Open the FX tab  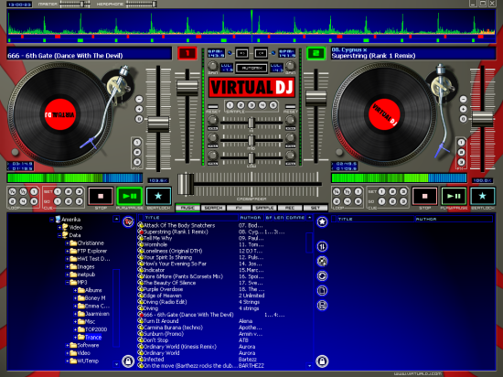[239, 208]
